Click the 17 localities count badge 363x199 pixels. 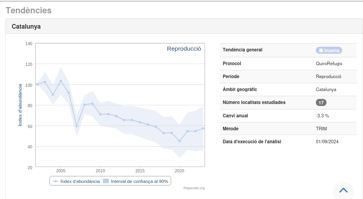point(321,102)
